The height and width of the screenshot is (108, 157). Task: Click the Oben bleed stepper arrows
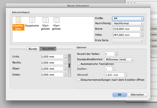pyautogui.click(x=65, y=68)
